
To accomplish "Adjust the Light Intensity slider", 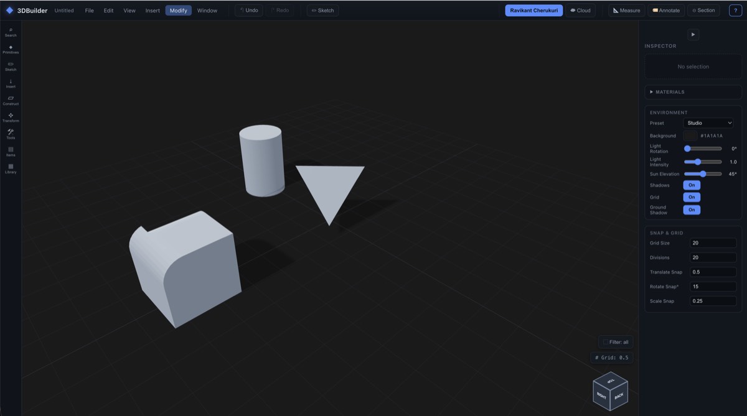I will click(x=703, y=162).
